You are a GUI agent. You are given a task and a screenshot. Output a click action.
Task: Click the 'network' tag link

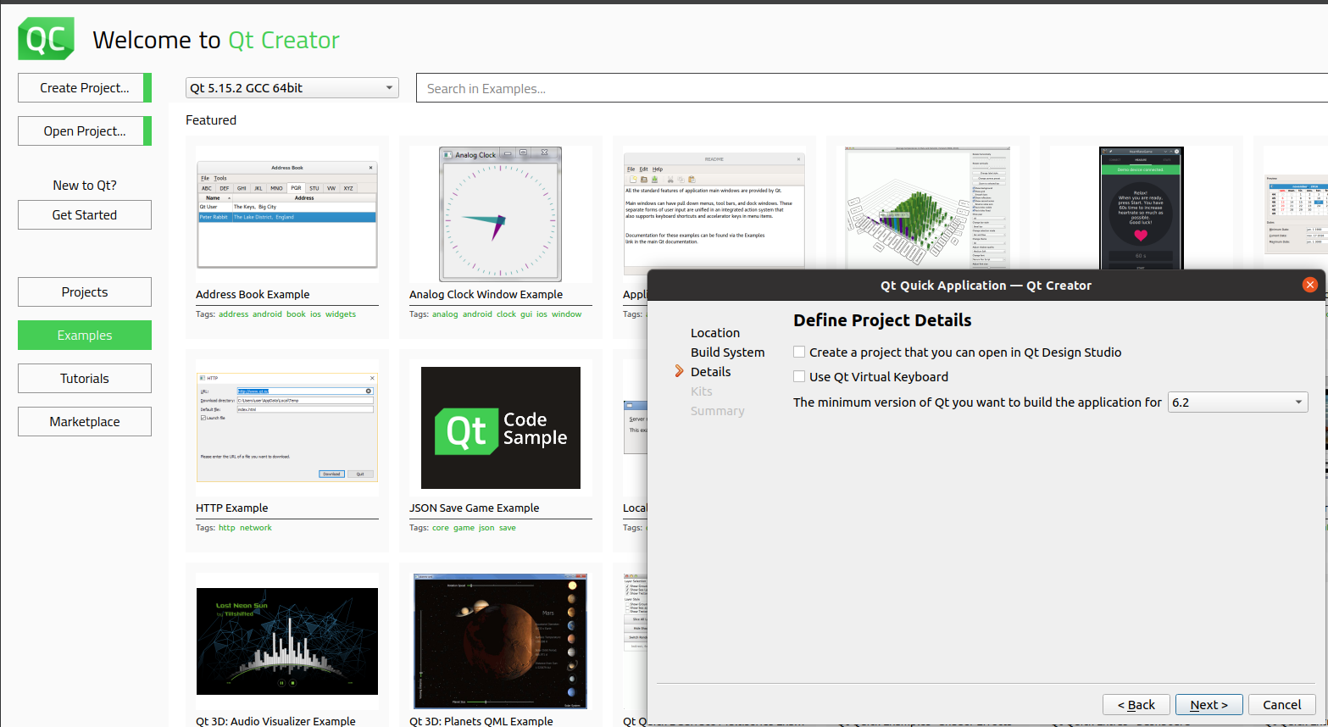pos(255,528)
